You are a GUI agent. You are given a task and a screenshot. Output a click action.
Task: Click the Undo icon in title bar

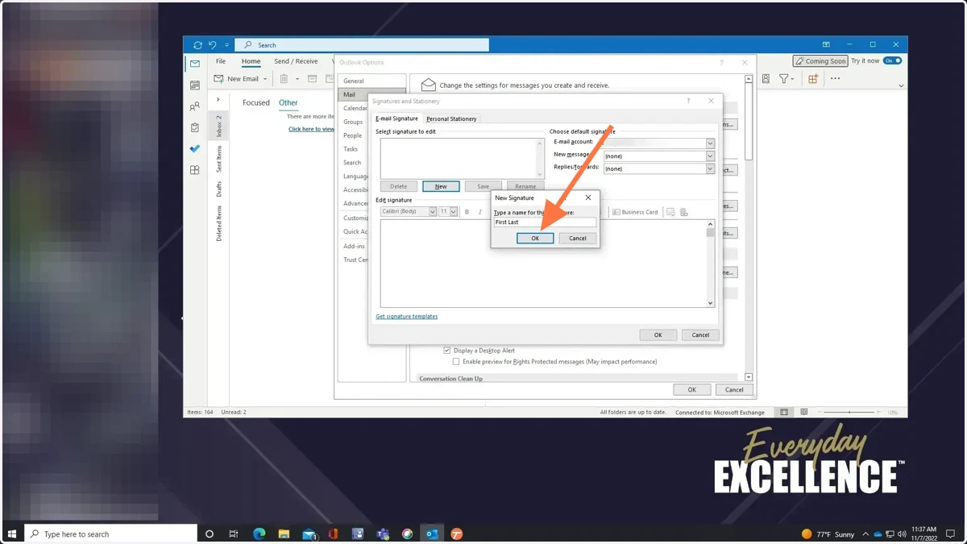click(x=213, y=45)
